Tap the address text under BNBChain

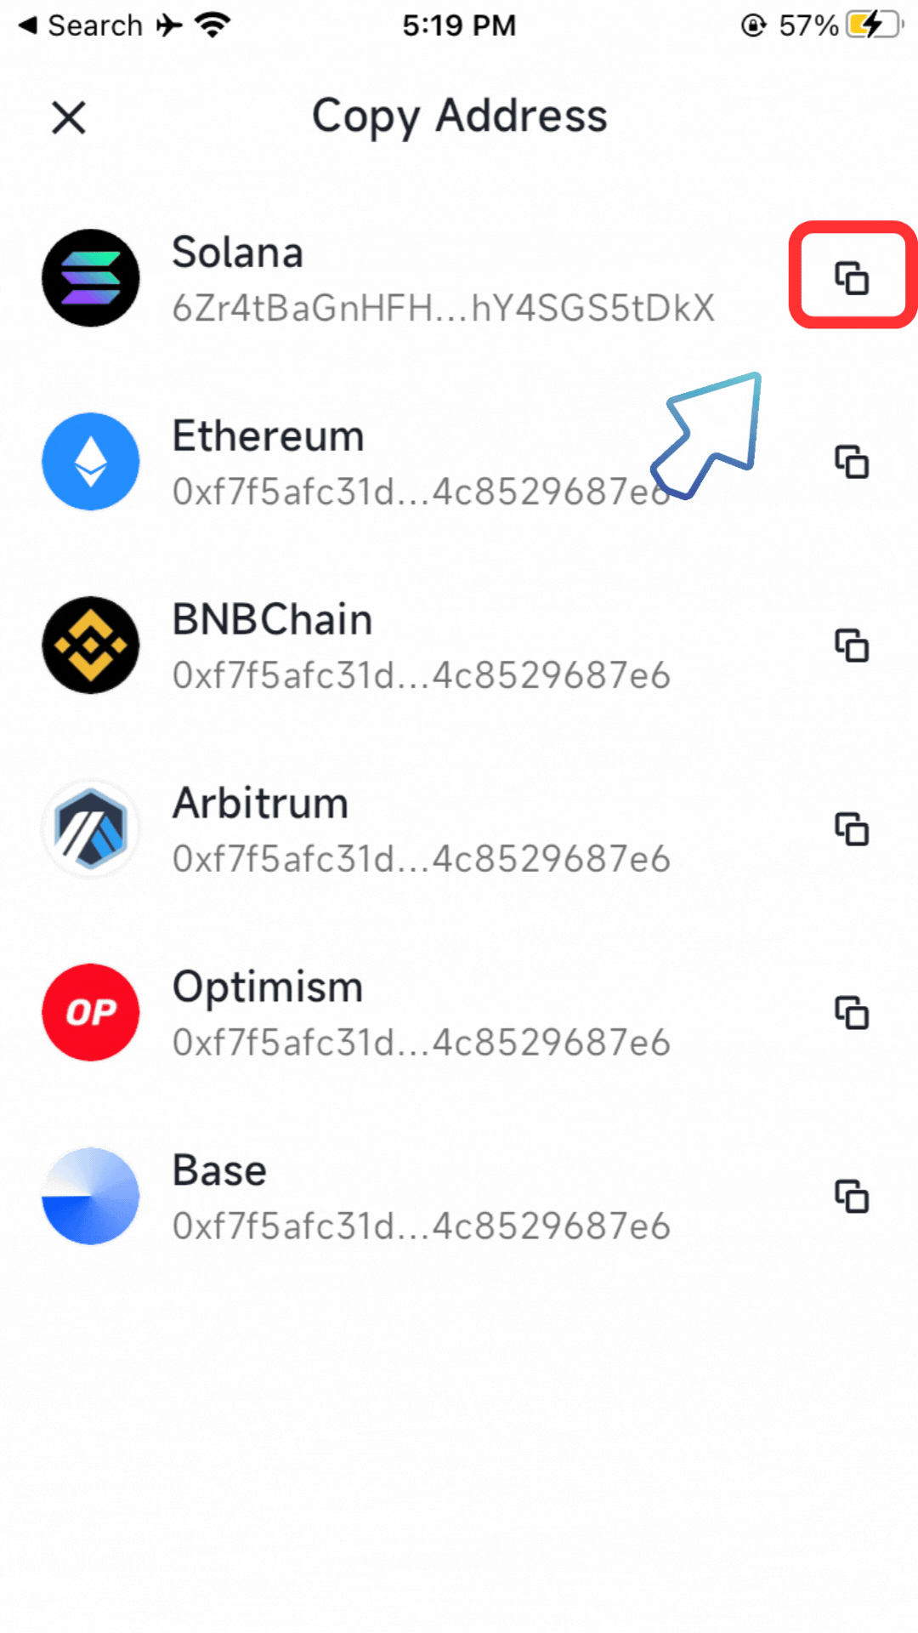(421, 676)
